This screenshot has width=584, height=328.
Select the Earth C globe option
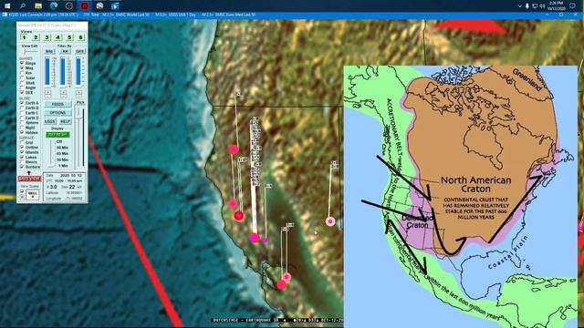point(22,113)
